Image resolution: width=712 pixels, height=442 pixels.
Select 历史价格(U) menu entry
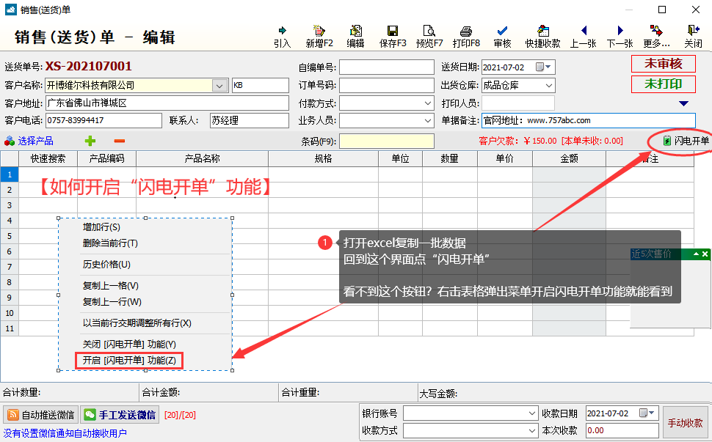point(106,265)
